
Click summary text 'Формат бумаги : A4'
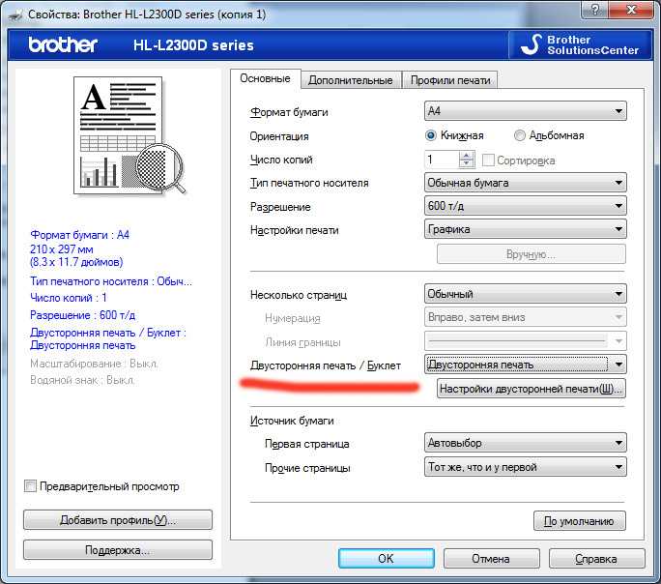[x=79, y=235]
